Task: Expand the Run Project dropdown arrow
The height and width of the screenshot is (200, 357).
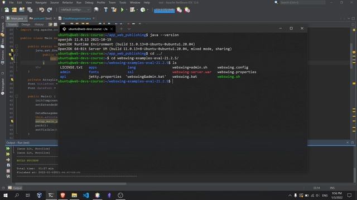Action: 127,10
